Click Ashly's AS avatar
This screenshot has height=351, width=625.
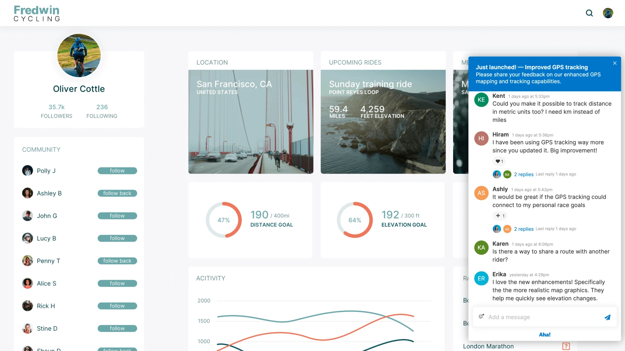point(481,193)
